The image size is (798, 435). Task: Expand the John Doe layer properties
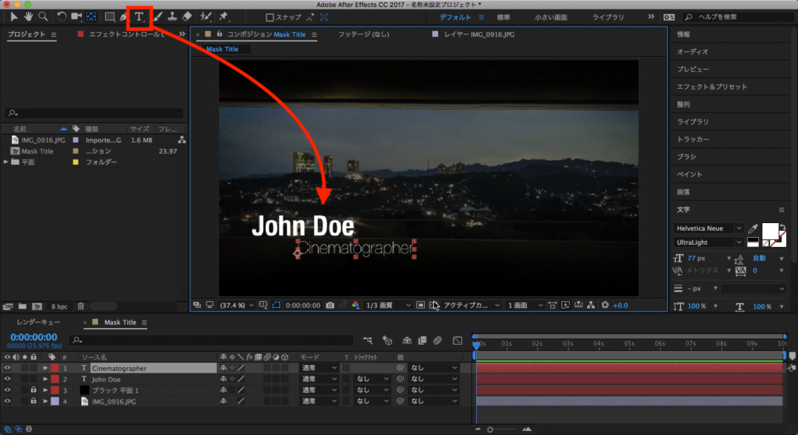45,379
